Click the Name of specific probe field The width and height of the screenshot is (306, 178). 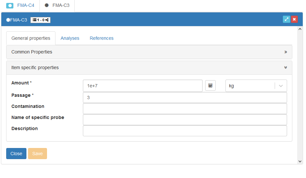click(185, 120)
